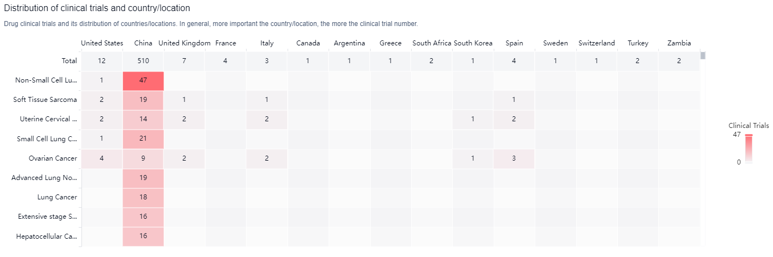The width and height of the screenshot is (773, 257).
Task: Click the Clinical Trials legend color bar
Action: tap(749, 148)
